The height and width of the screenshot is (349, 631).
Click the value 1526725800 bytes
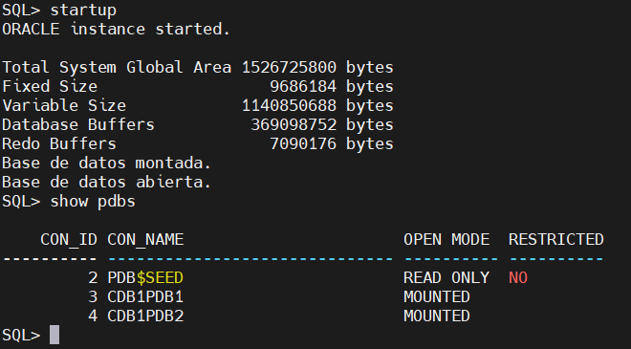pos(317,67)
